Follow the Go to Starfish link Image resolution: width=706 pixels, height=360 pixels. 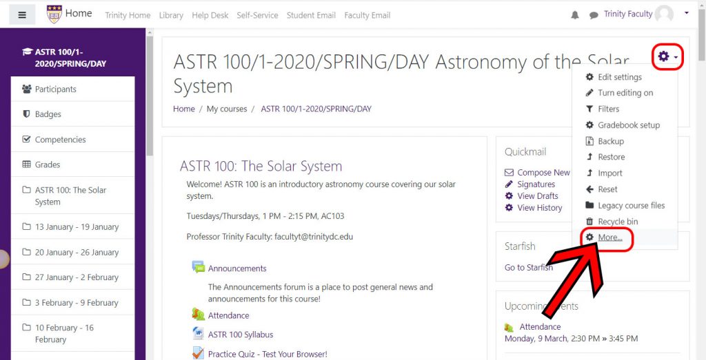click(x=528, y=268)
